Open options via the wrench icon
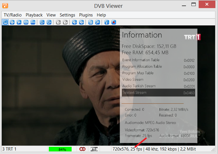 pos(98,22)
